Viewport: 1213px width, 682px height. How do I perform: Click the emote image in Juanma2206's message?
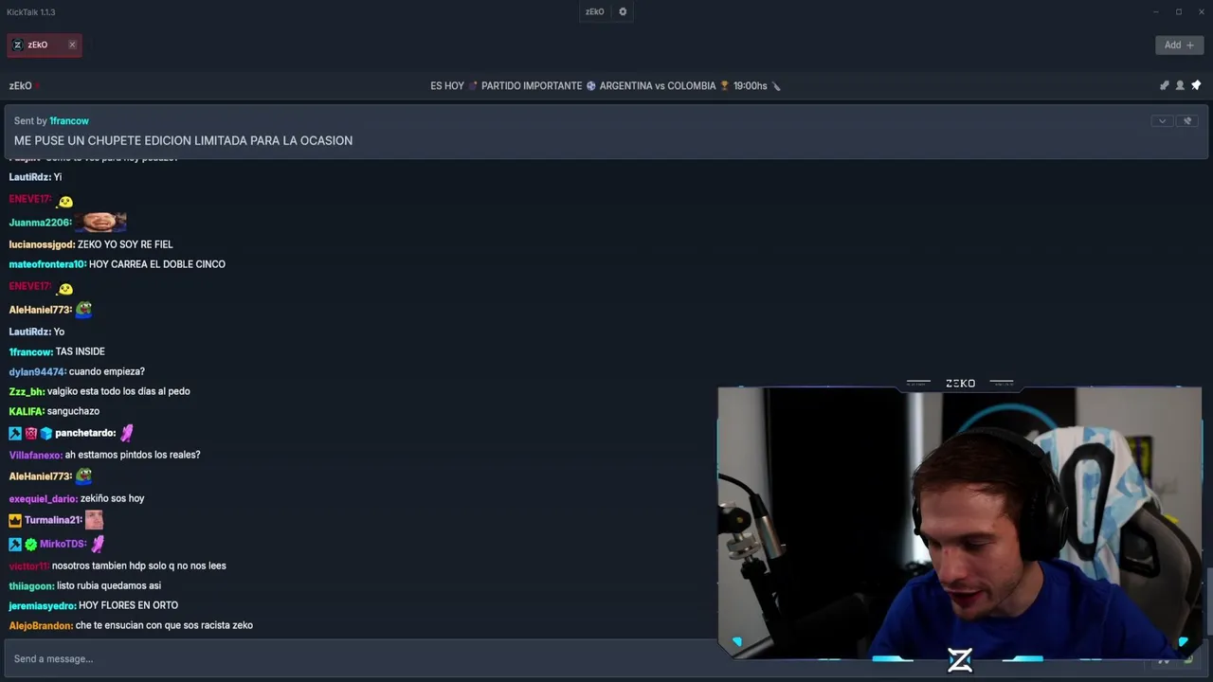tap(100, 222)
